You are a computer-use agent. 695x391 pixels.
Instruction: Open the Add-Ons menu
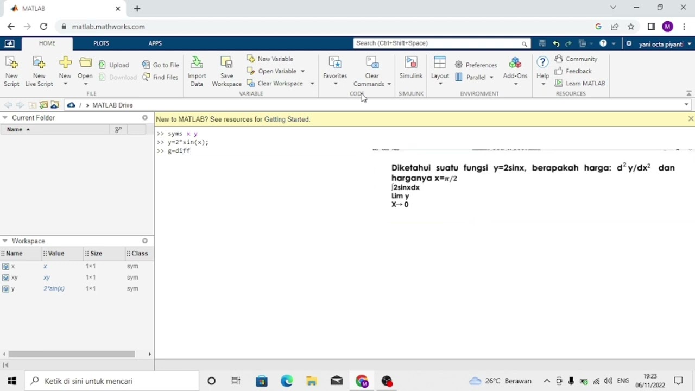click(x=515, y=72)
